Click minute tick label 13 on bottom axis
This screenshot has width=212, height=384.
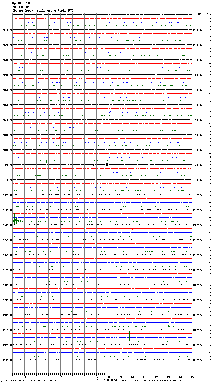[168, 377]
